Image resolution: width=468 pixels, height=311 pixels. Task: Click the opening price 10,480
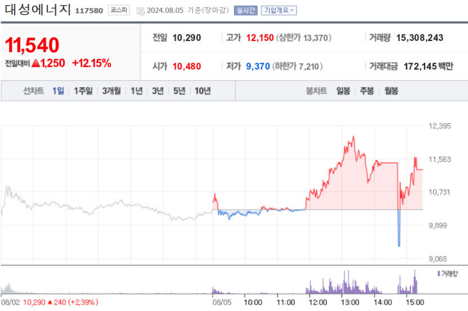point(187,66)
